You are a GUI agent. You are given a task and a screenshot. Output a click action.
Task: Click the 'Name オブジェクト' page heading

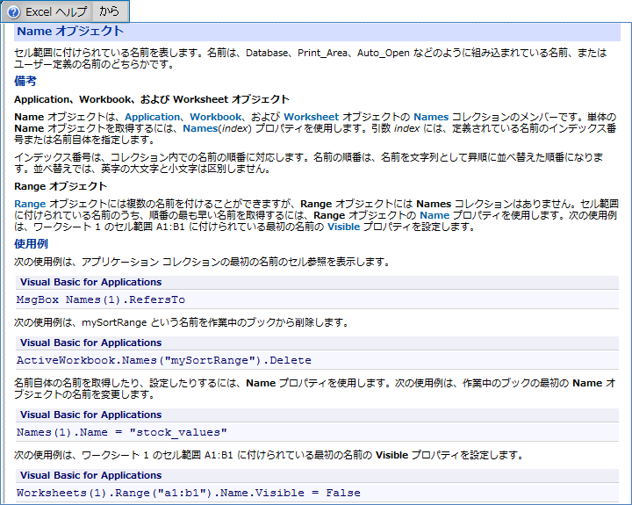tap(70, 31)
